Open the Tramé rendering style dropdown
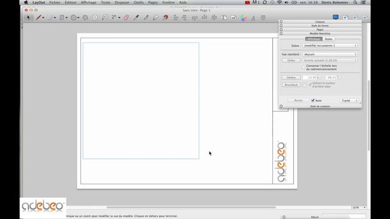This screenshot has width=390, height=219. click(349, 100)
